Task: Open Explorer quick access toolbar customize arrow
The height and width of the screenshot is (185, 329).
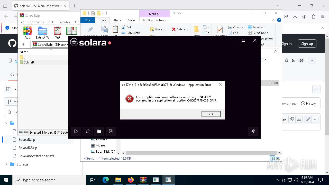Action: 103,13
